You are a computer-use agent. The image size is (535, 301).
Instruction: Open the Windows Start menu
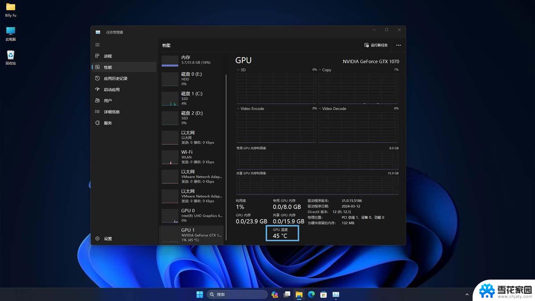[200, 294]
